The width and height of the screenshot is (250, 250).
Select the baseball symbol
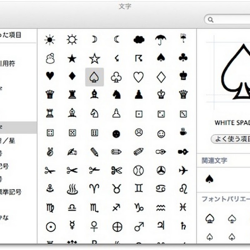pyautogui.click(x=138, y=170)
